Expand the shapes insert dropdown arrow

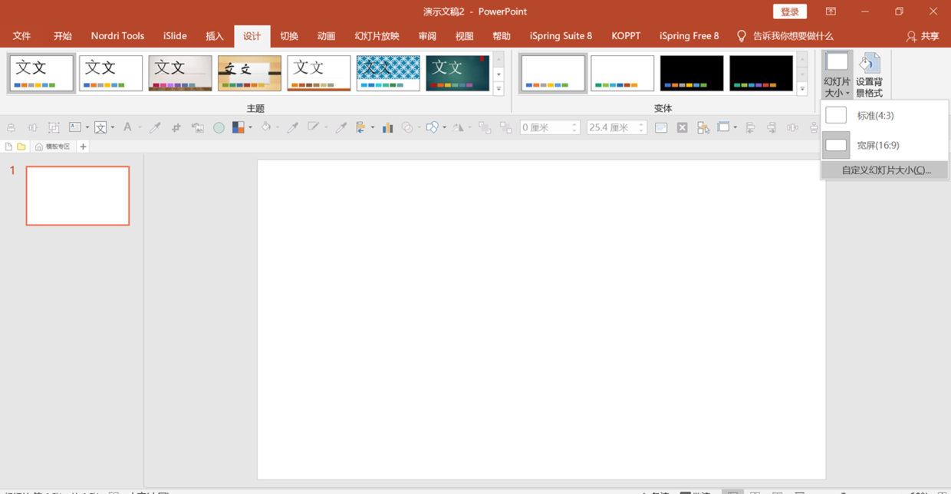click(x=444, y=127)
